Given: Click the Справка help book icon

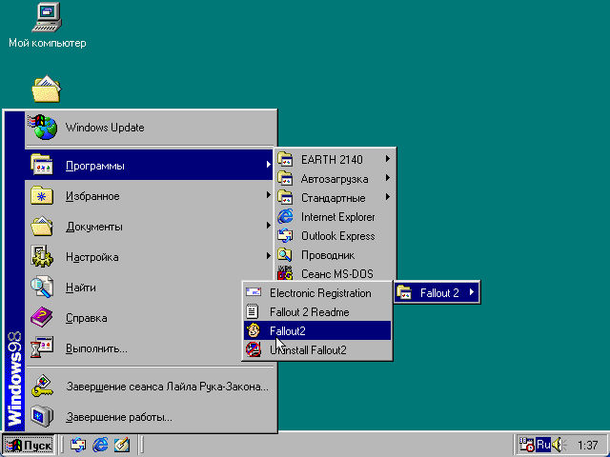Looking at the screenshot, I should pos(42,317).
